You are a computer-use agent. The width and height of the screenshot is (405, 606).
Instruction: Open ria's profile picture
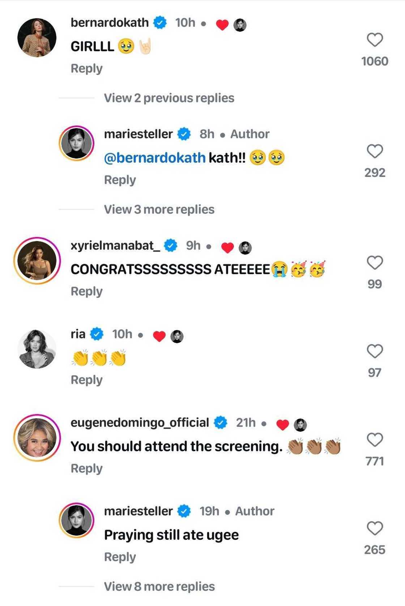(x=37, y=349)
